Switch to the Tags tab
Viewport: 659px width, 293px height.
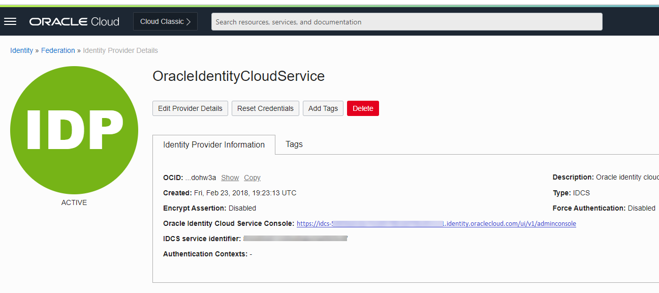point(294,144)
